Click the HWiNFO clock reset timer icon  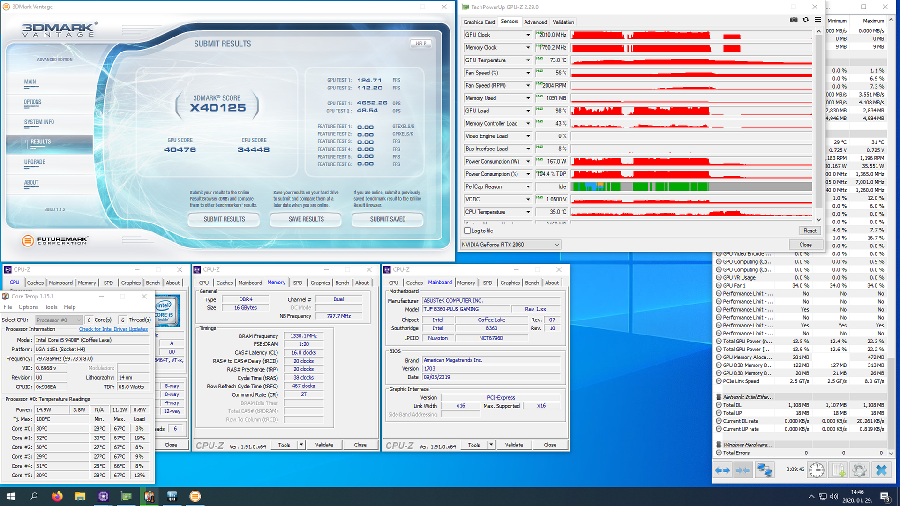[x=817, y=470]
